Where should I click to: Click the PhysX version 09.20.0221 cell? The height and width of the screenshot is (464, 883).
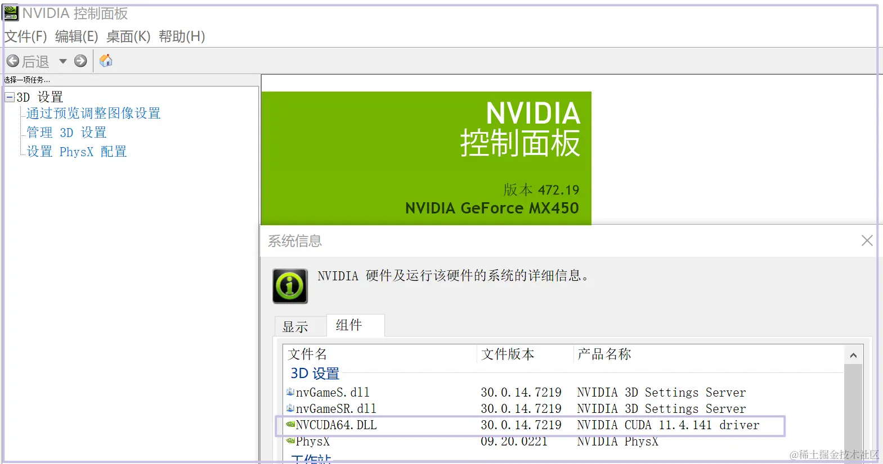click(x=514, y=441)
